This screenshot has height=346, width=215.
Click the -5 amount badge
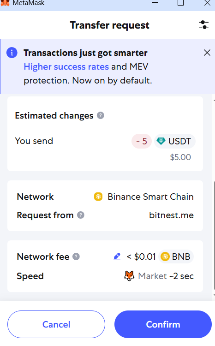142,141
